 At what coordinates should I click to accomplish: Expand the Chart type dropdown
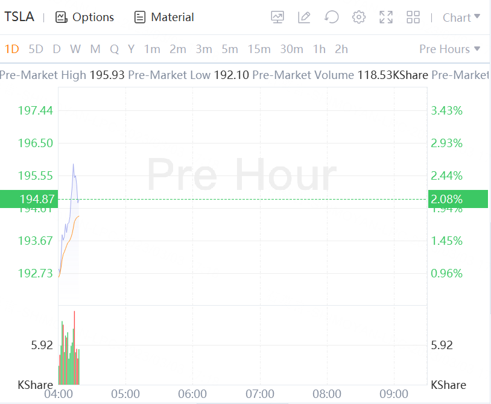(x=461, y=17)
